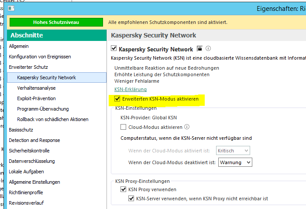The image size is (306, 209).
Task: Uncheck the Kaspersky Security Network checkbox
Action: (114, 48)
